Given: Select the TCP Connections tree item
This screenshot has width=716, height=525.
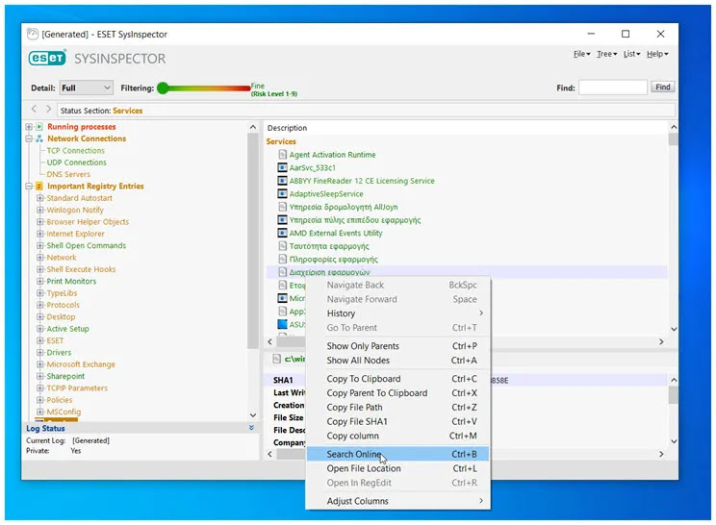Looking at the screenshot, I should pos(75,151).
